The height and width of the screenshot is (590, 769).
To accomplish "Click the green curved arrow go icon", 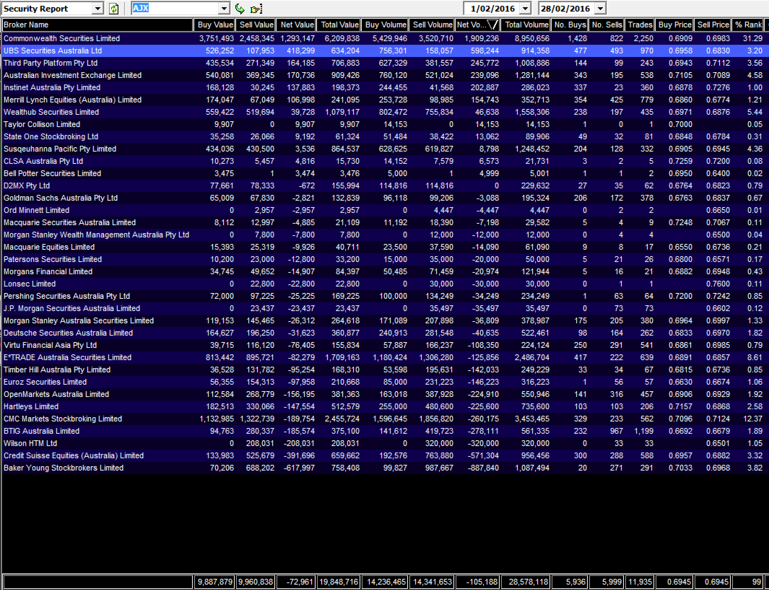I will coord(240,9).
